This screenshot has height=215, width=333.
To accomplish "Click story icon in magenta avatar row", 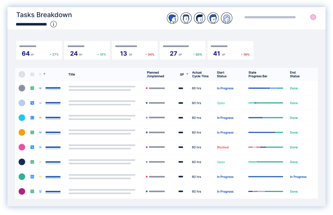I will 32,191.
